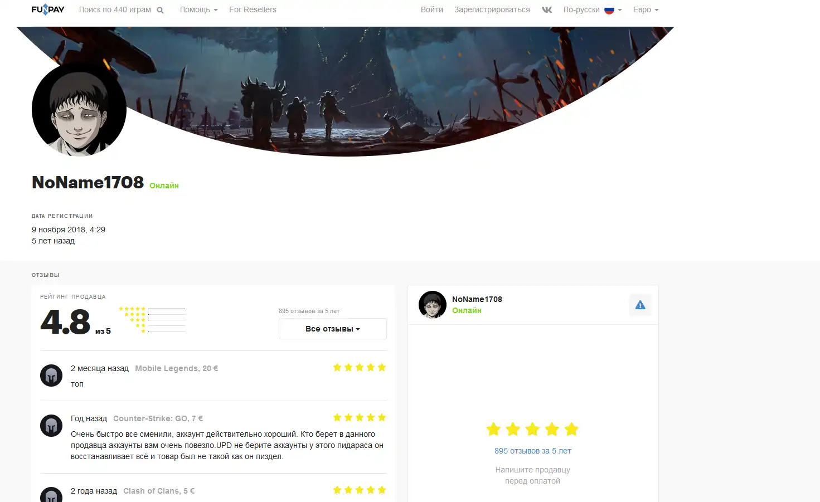
Task: Click Зарегистрироваться registration link
Action: [x=492, y=9]
